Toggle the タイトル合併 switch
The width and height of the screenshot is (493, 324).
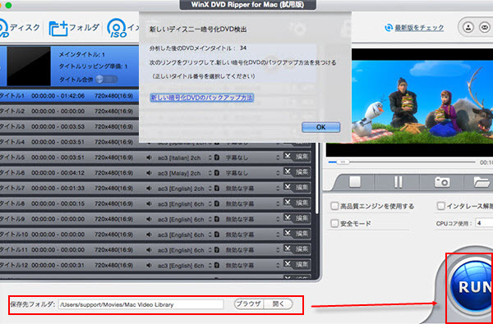click(x=107, y=80)
